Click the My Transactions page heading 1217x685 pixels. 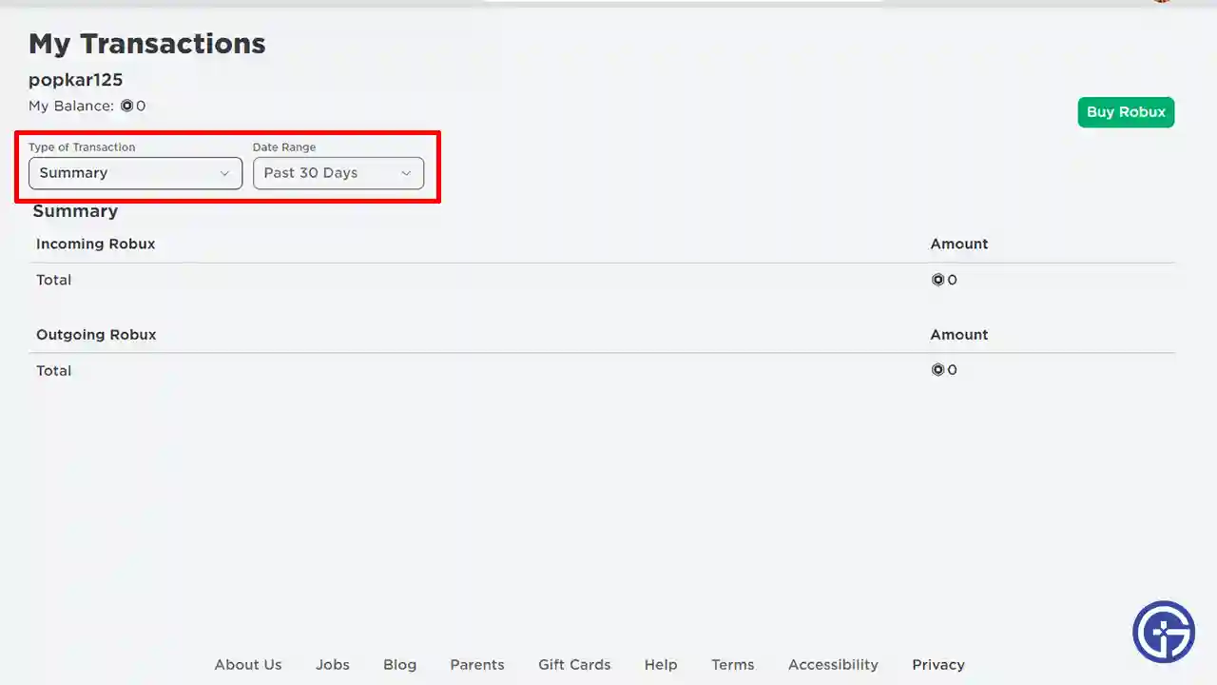tap(147, 44)
